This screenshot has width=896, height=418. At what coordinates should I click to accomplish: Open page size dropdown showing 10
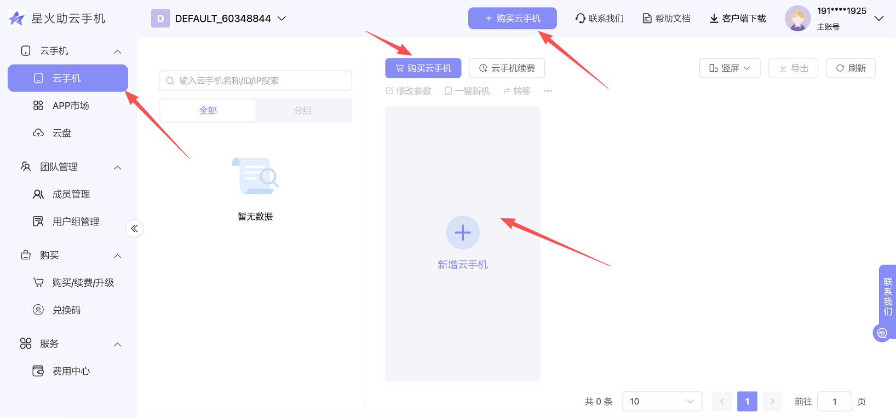[662, 402]
